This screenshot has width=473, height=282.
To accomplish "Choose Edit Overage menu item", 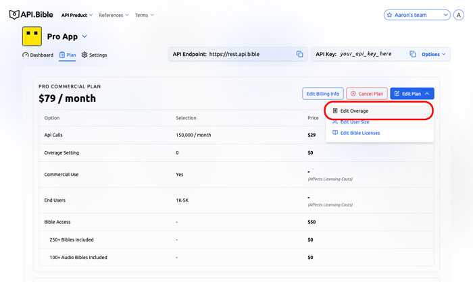I will (378, 111).
